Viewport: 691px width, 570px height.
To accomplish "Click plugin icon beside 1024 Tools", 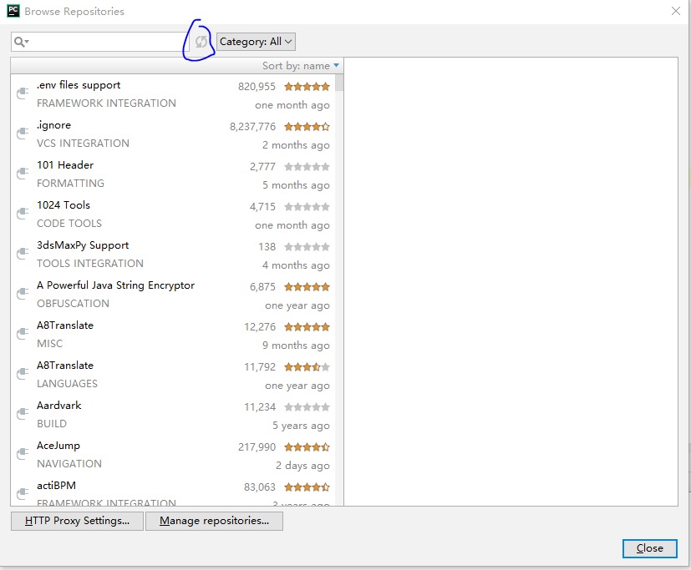I will pyautogui.click(x=23, y=214).
